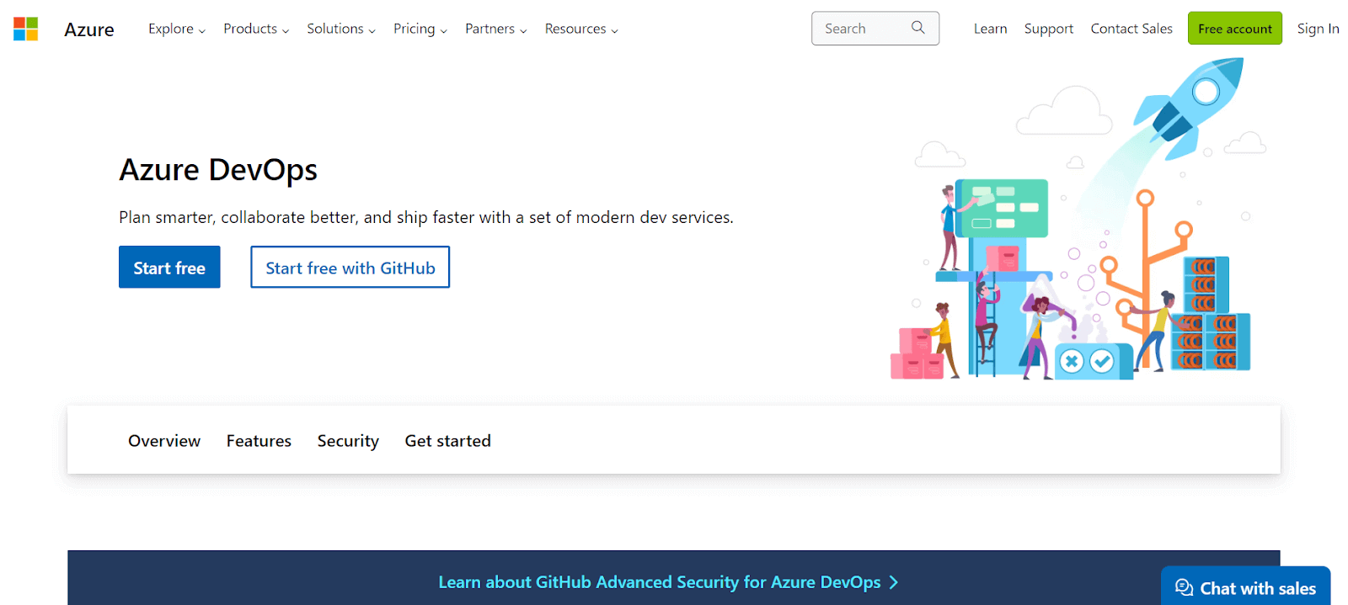The image size is (1348, 605).
Task: Switch to the Features tab
Action: tap(259, 440)
